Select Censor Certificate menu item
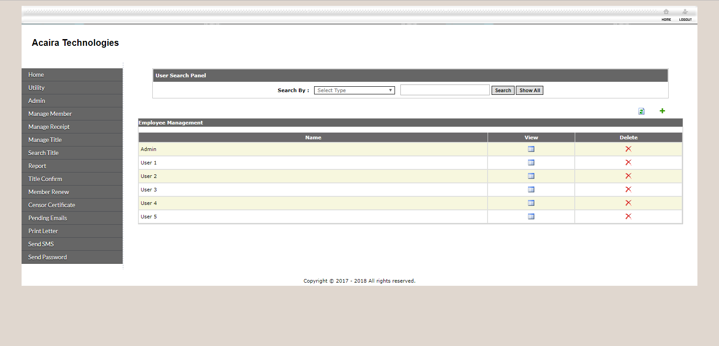The image size is (719, 346). (x=52, y=205)
